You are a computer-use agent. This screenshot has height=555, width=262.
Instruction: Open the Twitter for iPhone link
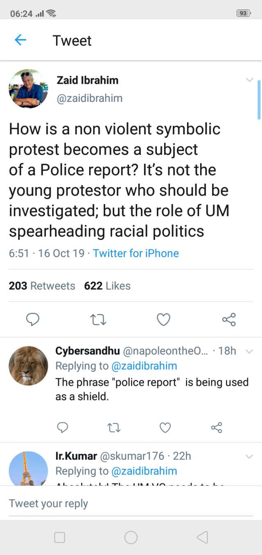tap(136, 253)
